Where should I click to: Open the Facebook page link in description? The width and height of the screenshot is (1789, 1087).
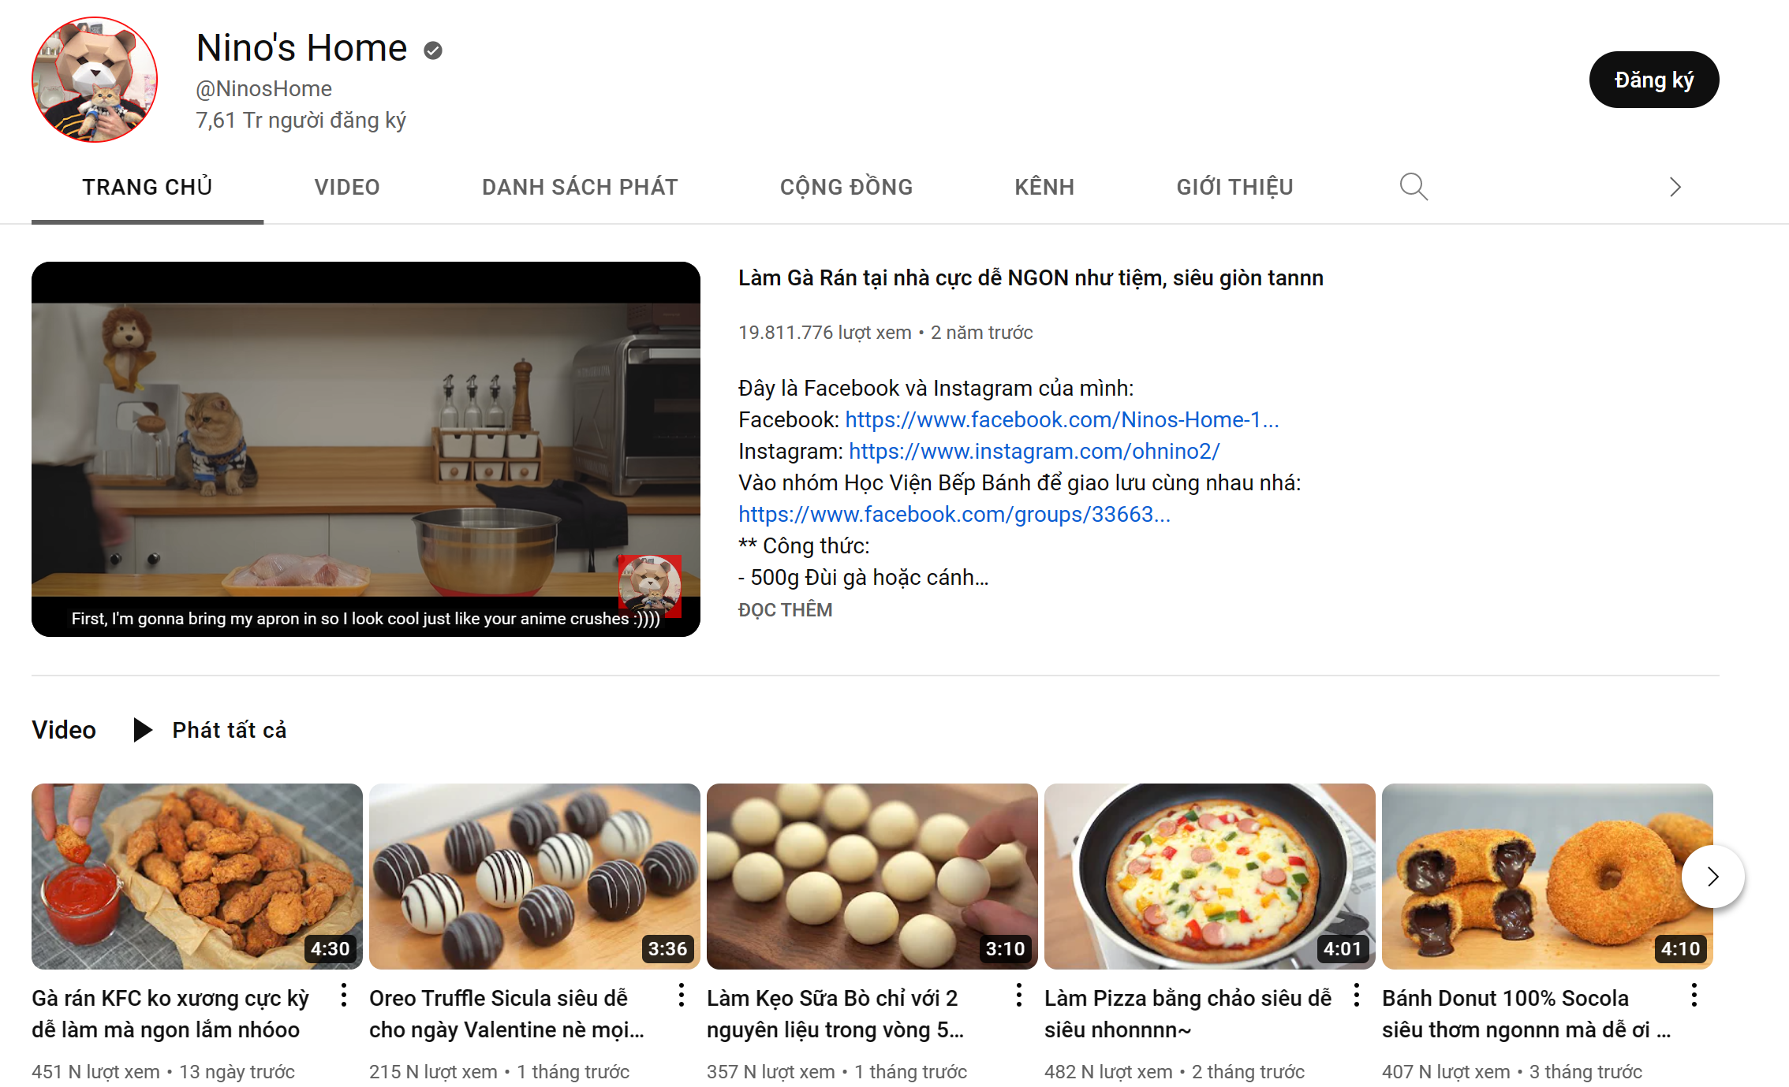point(1062,419)
